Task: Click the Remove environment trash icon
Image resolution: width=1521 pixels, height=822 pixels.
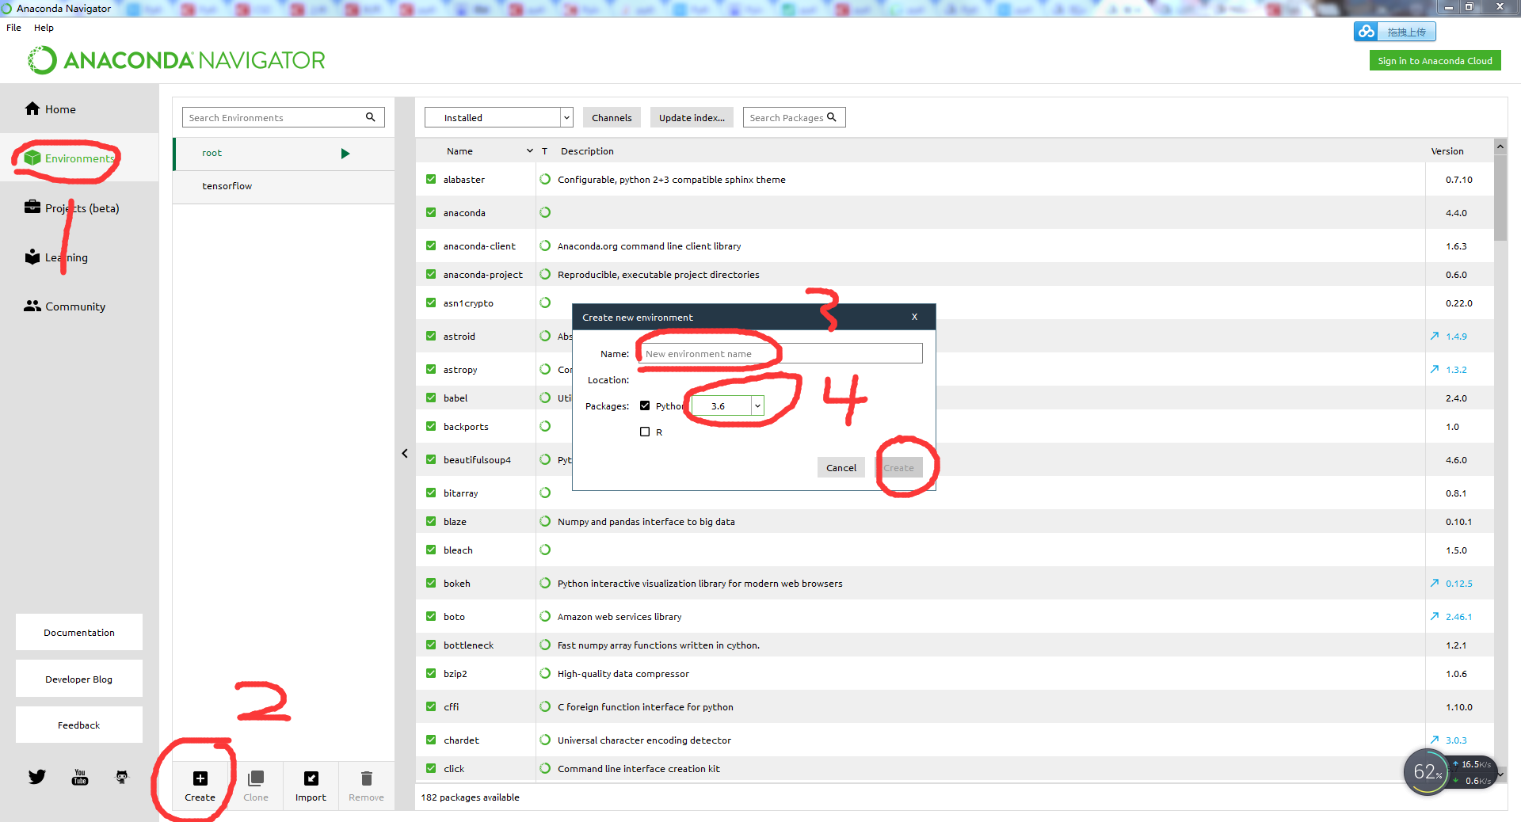Action: (x=366, y=778)
